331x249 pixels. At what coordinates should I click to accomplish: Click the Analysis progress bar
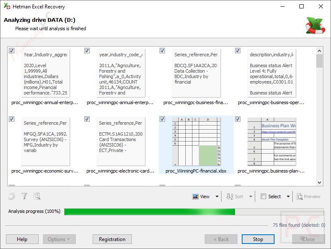194,212
